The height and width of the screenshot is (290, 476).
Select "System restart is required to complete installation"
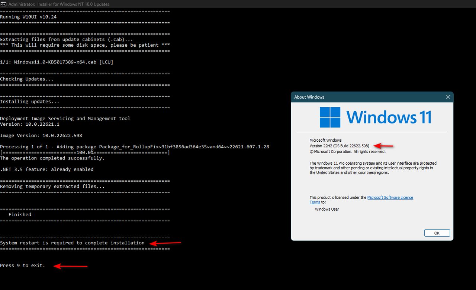pyautogui.click(x=72, y=243)
